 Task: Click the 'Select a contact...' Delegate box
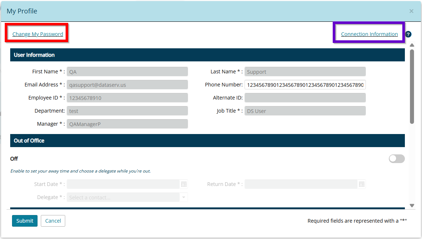click(123, 198)
